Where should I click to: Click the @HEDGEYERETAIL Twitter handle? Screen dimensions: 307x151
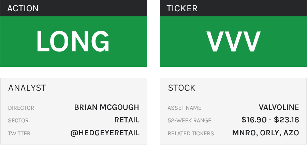coord(105,133)
